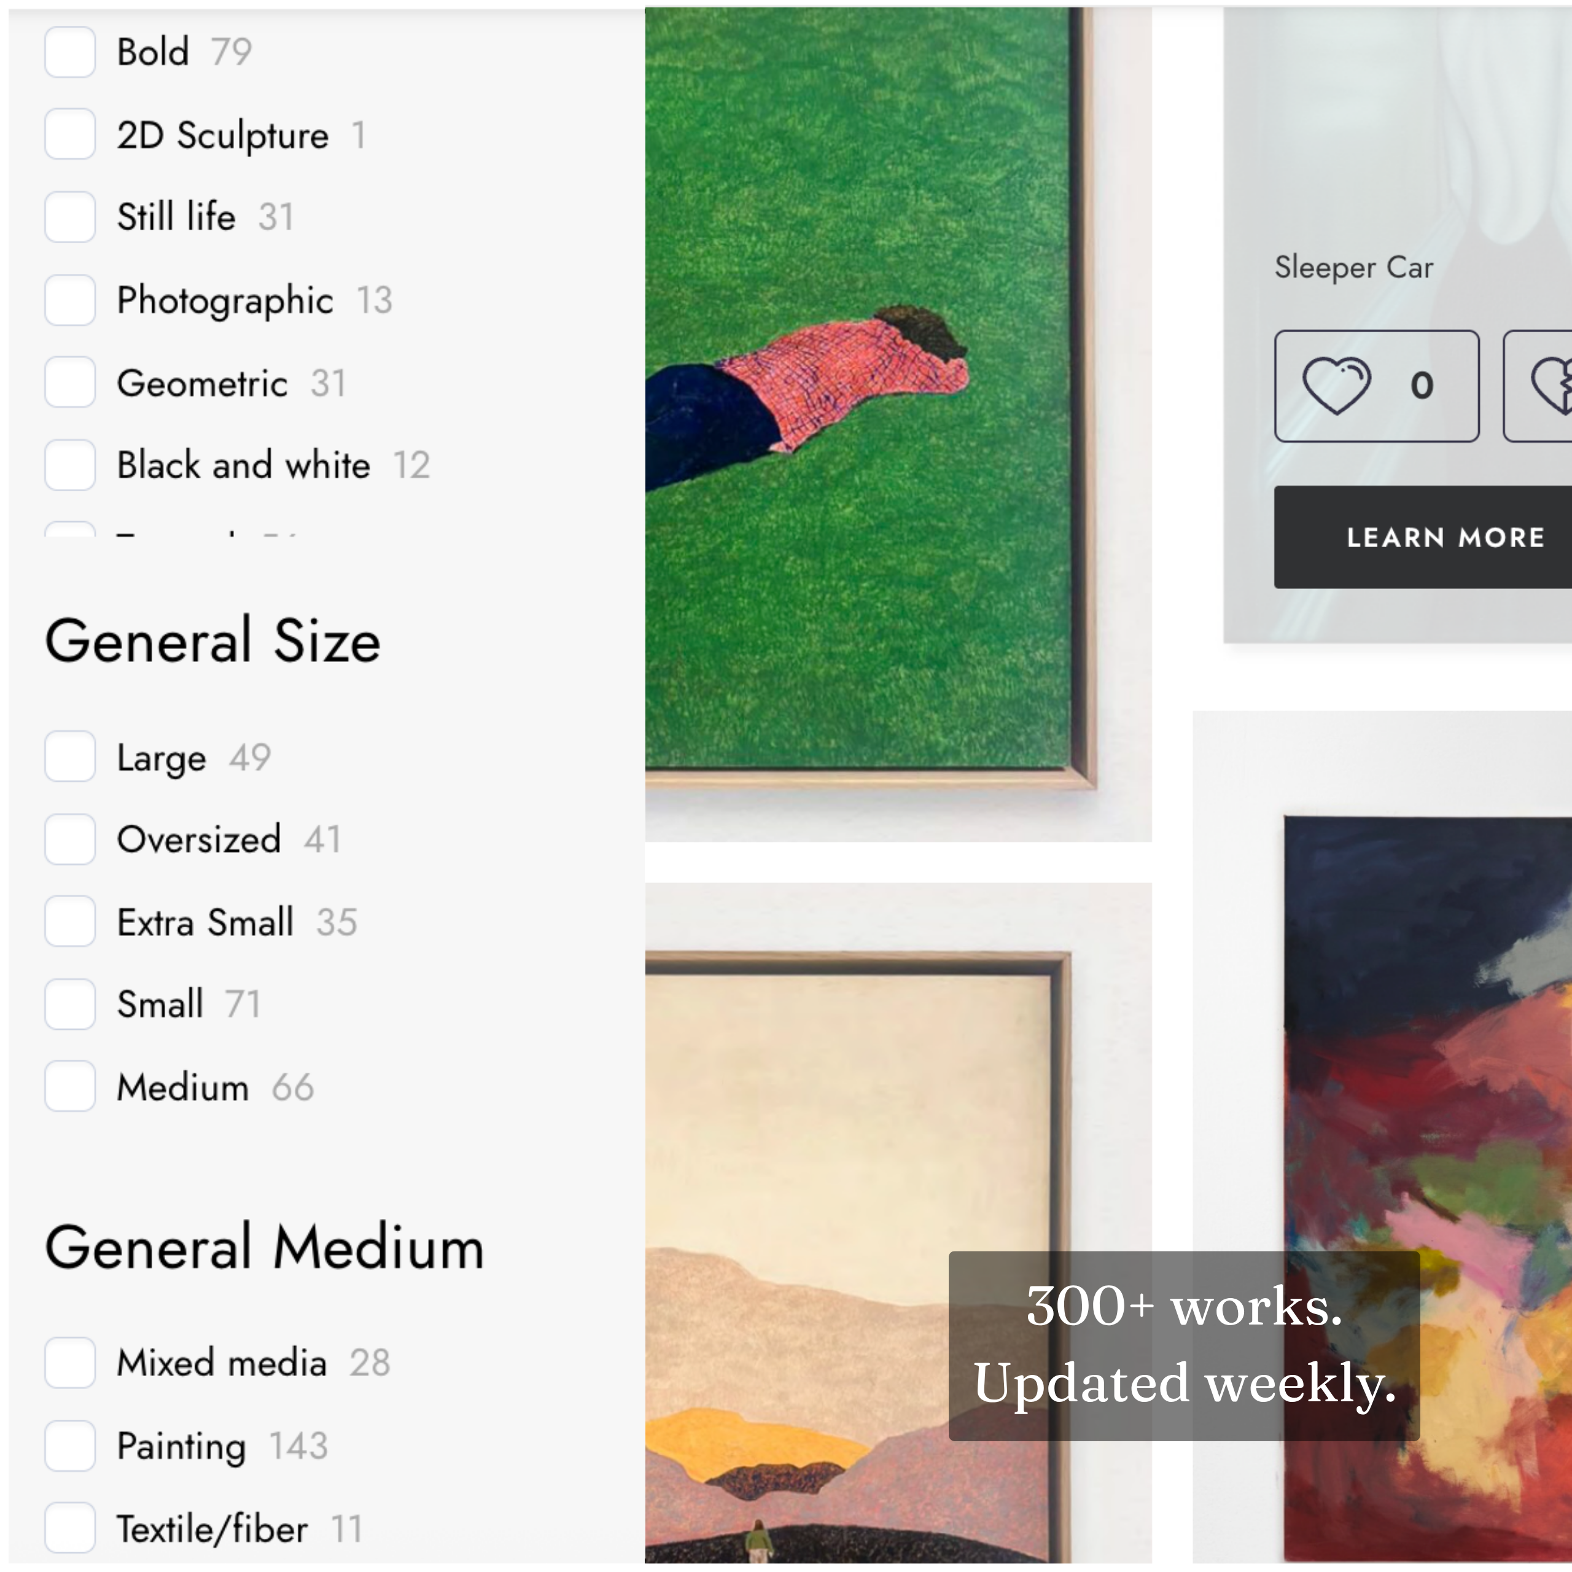The width and height of the screenshot is (1572, 1572).
Task: Check the Bold style filter
Action: click(70, 52)
